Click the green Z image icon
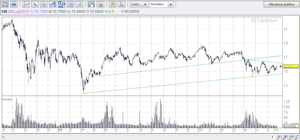This screenshot has height=140, width=300. click(x=79, y=4)
